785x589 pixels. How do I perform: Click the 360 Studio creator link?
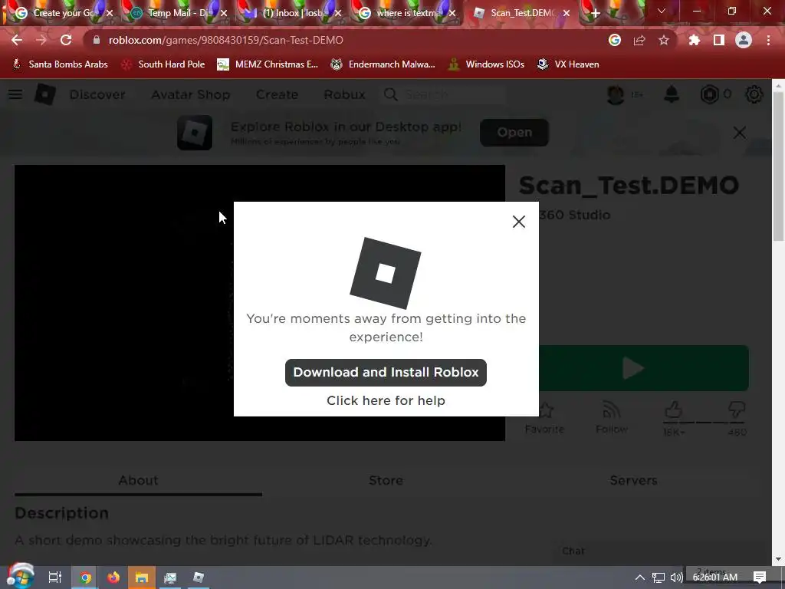coord(574,215)
